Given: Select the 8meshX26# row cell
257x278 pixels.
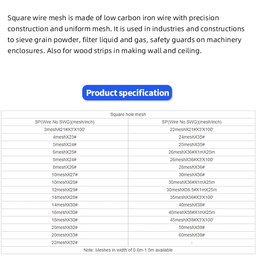Looking at the screenshot, I should [64, 167].
